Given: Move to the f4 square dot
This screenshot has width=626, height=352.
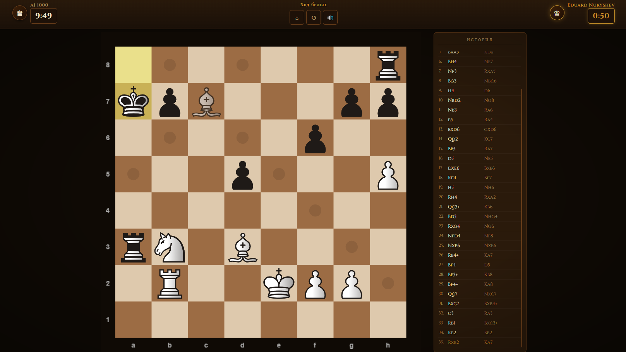Looking at the screenshot, I should click(316, 211).
